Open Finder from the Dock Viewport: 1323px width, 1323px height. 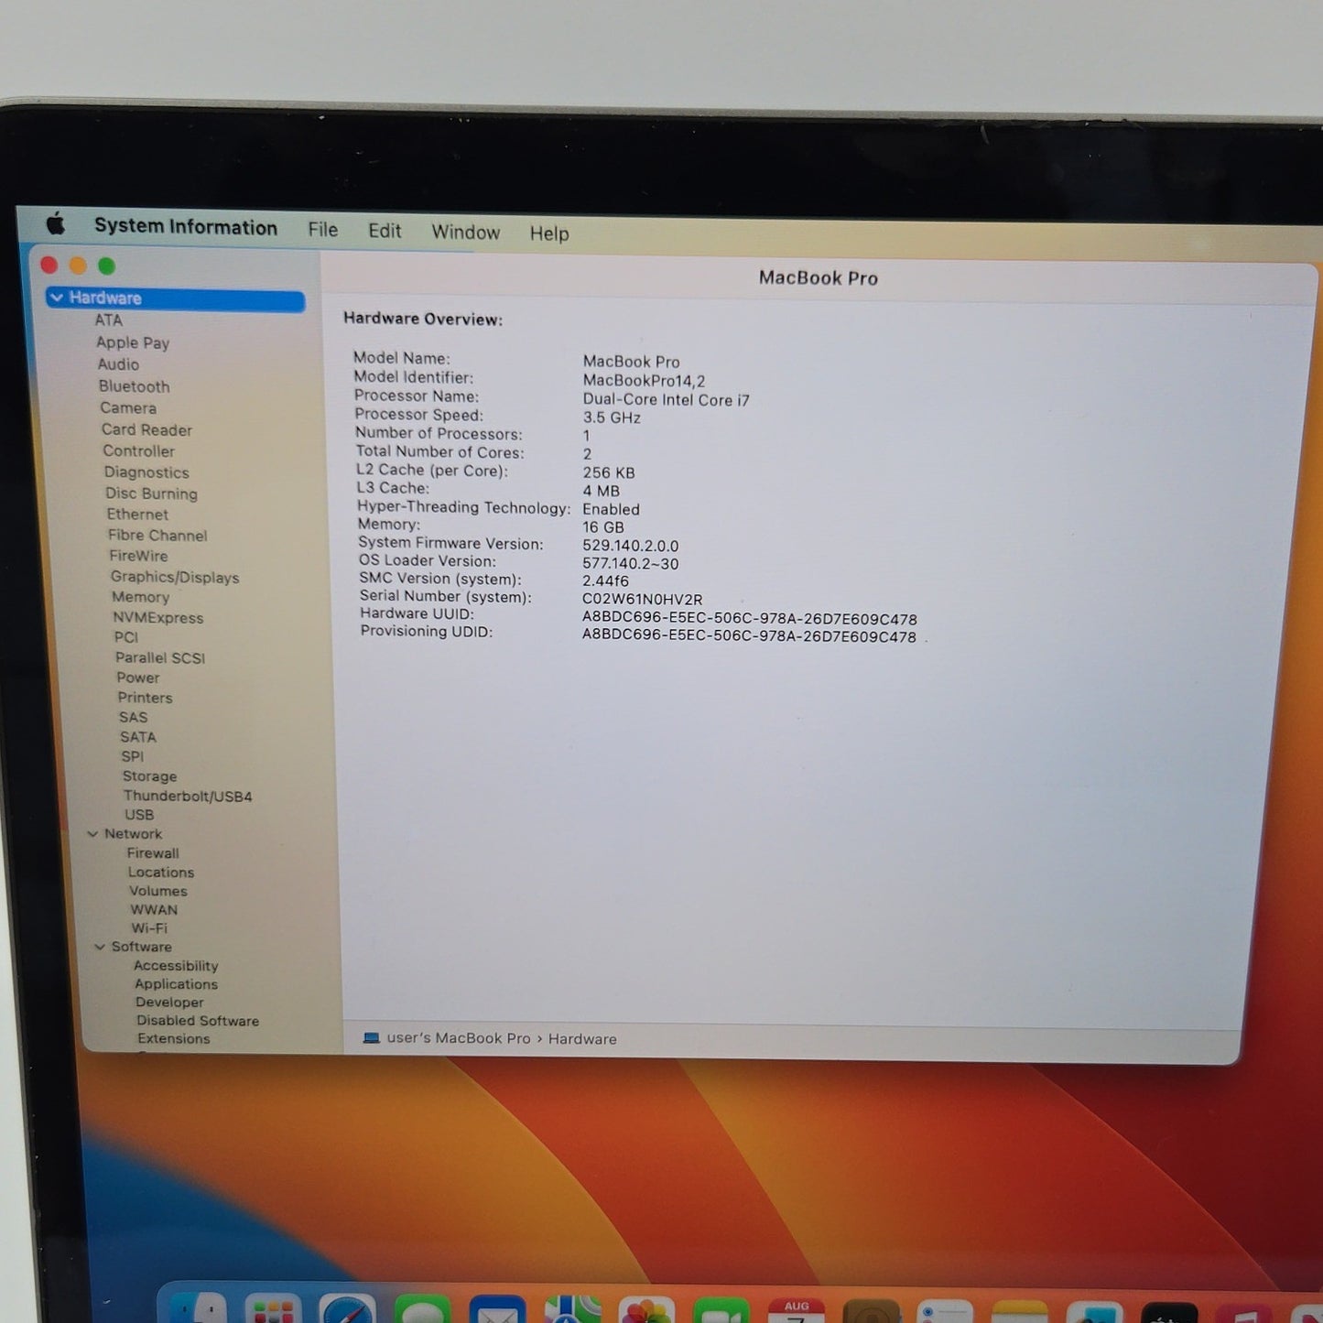(x=199, y=1309)
